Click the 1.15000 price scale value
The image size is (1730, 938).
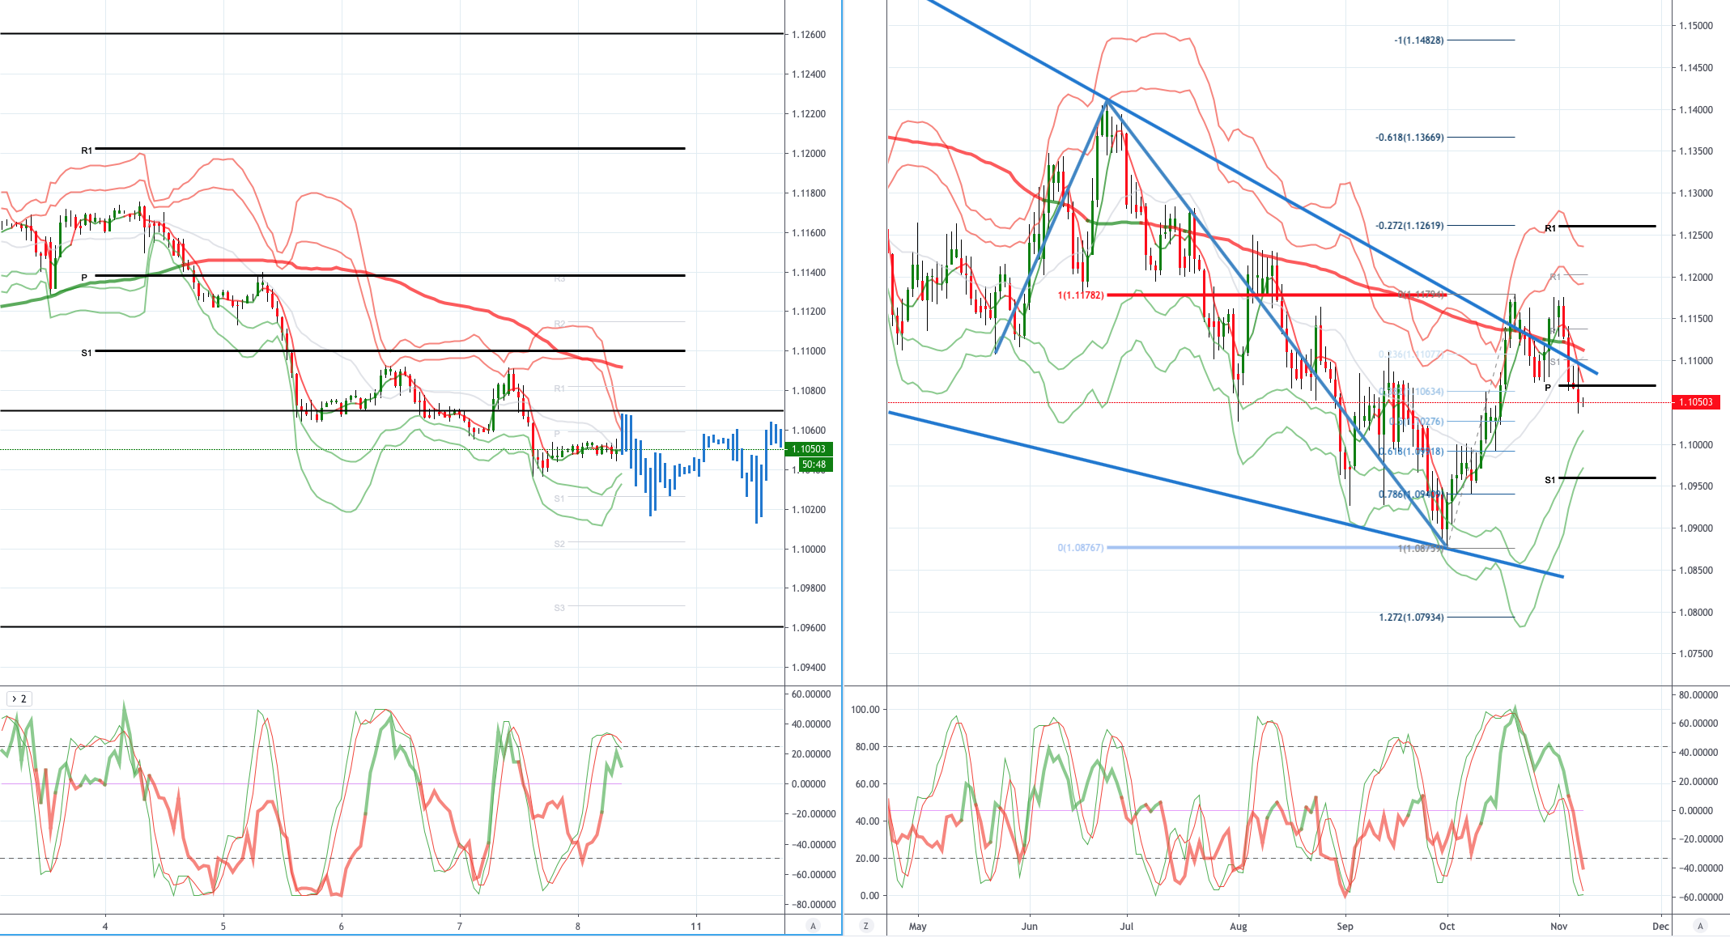1696,26
